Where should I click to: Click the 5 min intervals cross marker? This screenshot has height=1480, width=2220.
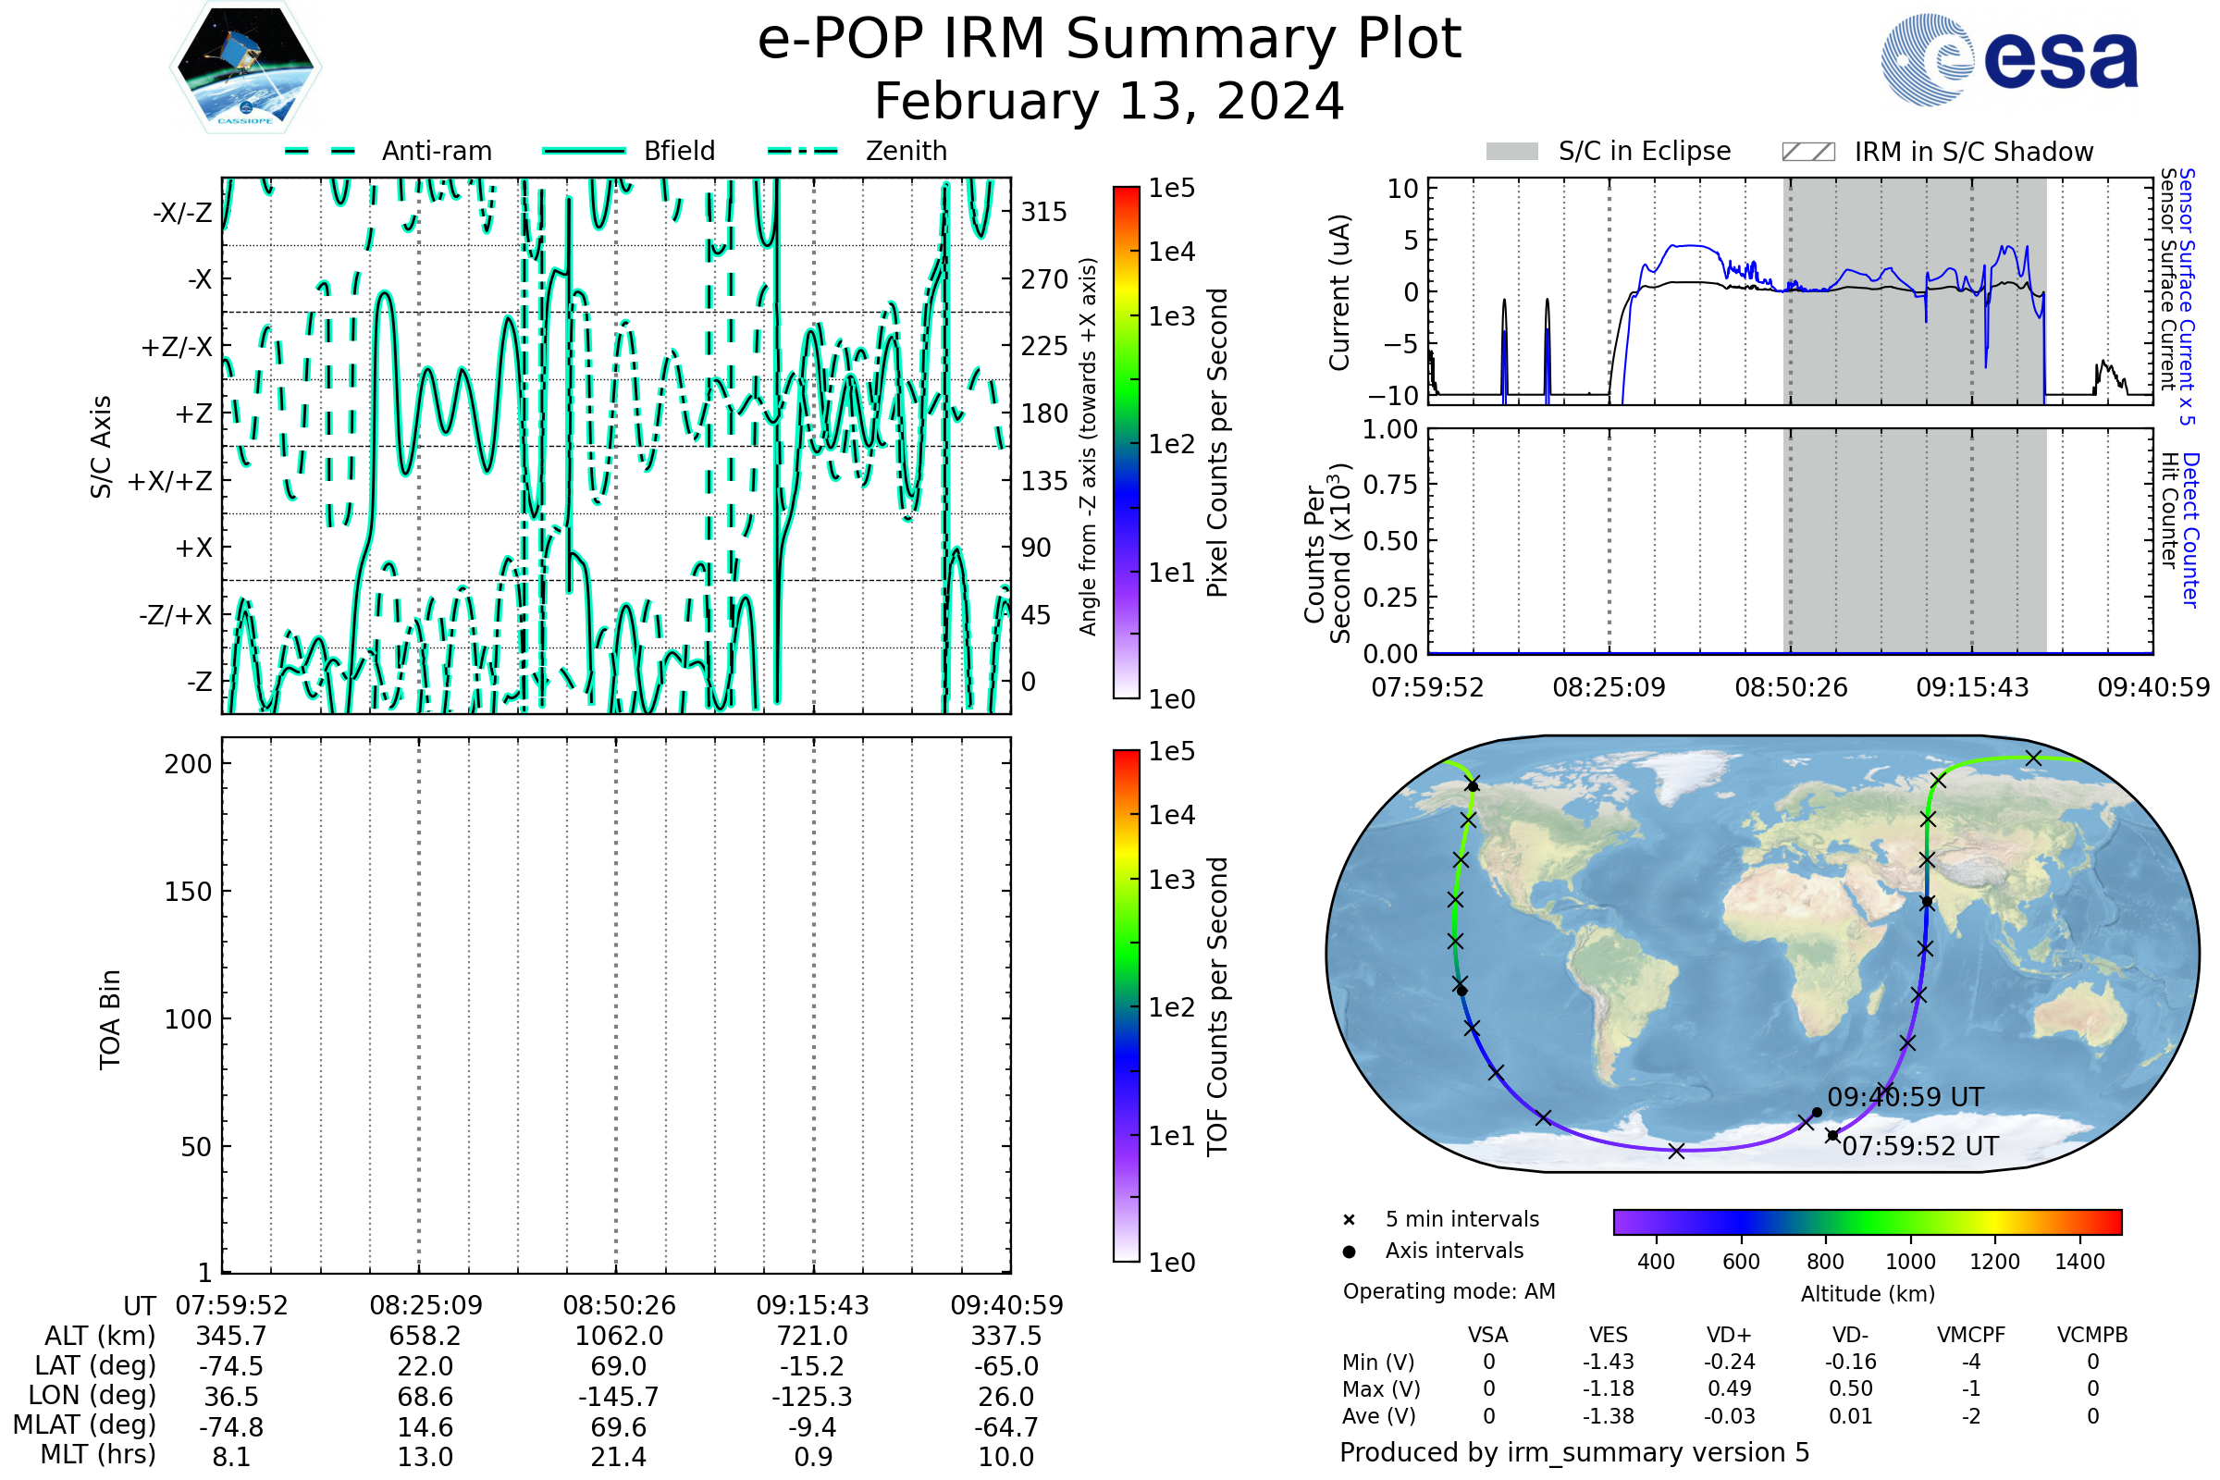(1349, 1220)
